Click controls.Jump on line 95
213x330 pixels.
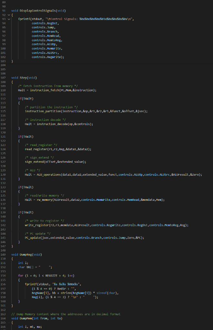43,28
